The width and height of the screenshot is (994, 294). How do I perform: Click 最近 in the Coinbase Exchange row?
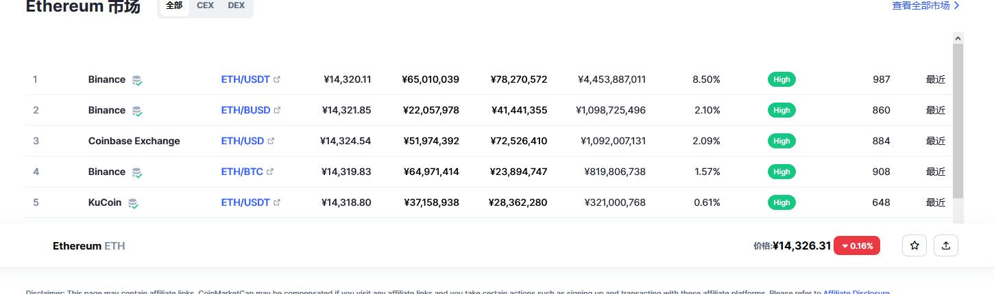[936, 141]
